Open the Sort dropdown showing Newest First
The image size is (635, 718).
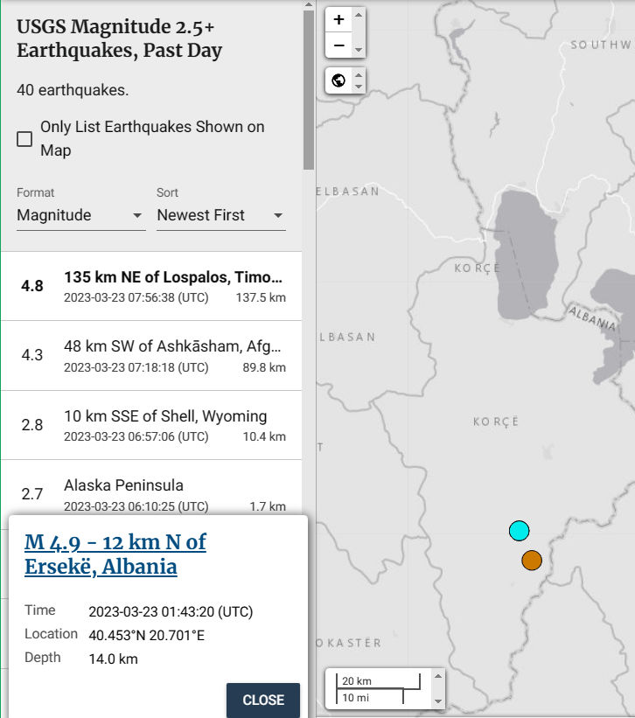pos(220,215)
